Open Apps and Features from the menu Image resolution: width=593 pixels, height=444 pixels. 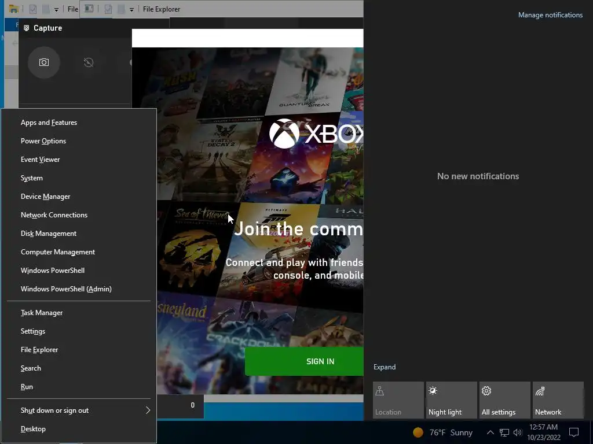[x=79, y=123]
